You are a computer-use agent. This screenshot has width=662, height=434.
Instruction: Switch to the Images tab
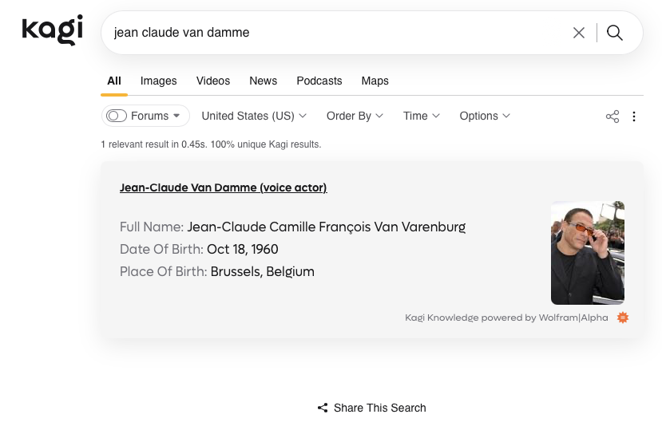coord(158,81)
